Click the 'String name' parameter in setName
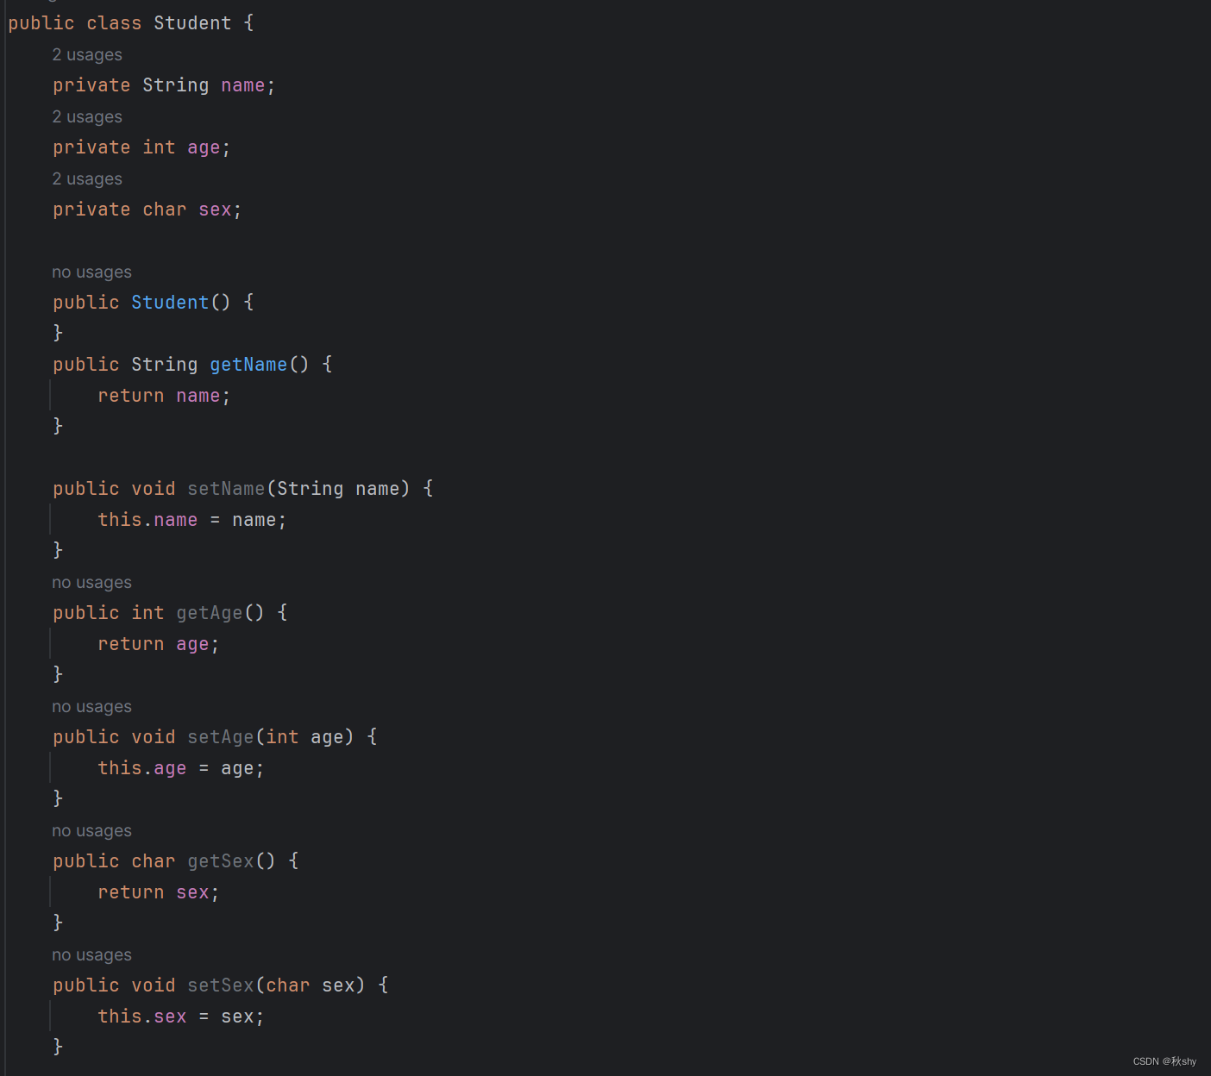1211x1076 pixels. pyautogui.click(x=338, y=489)
